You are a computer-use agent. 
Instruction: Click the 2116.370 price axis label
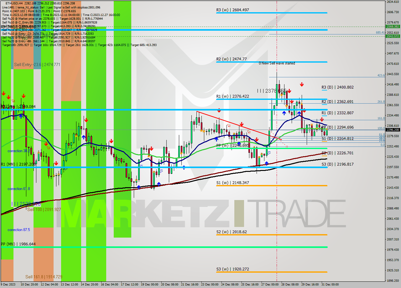393,198
